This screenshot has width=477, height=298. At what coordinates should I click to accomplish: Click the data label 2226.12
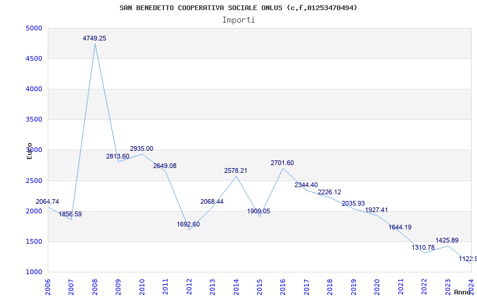click(x=330, y=192)
